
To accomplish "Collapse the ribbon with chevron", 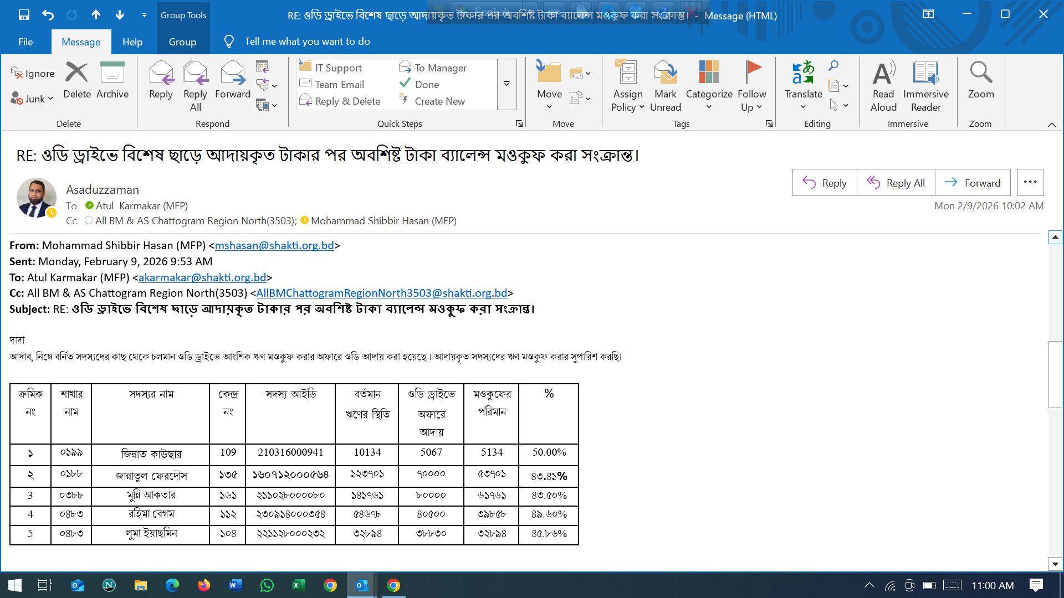I will [1051, 125].
